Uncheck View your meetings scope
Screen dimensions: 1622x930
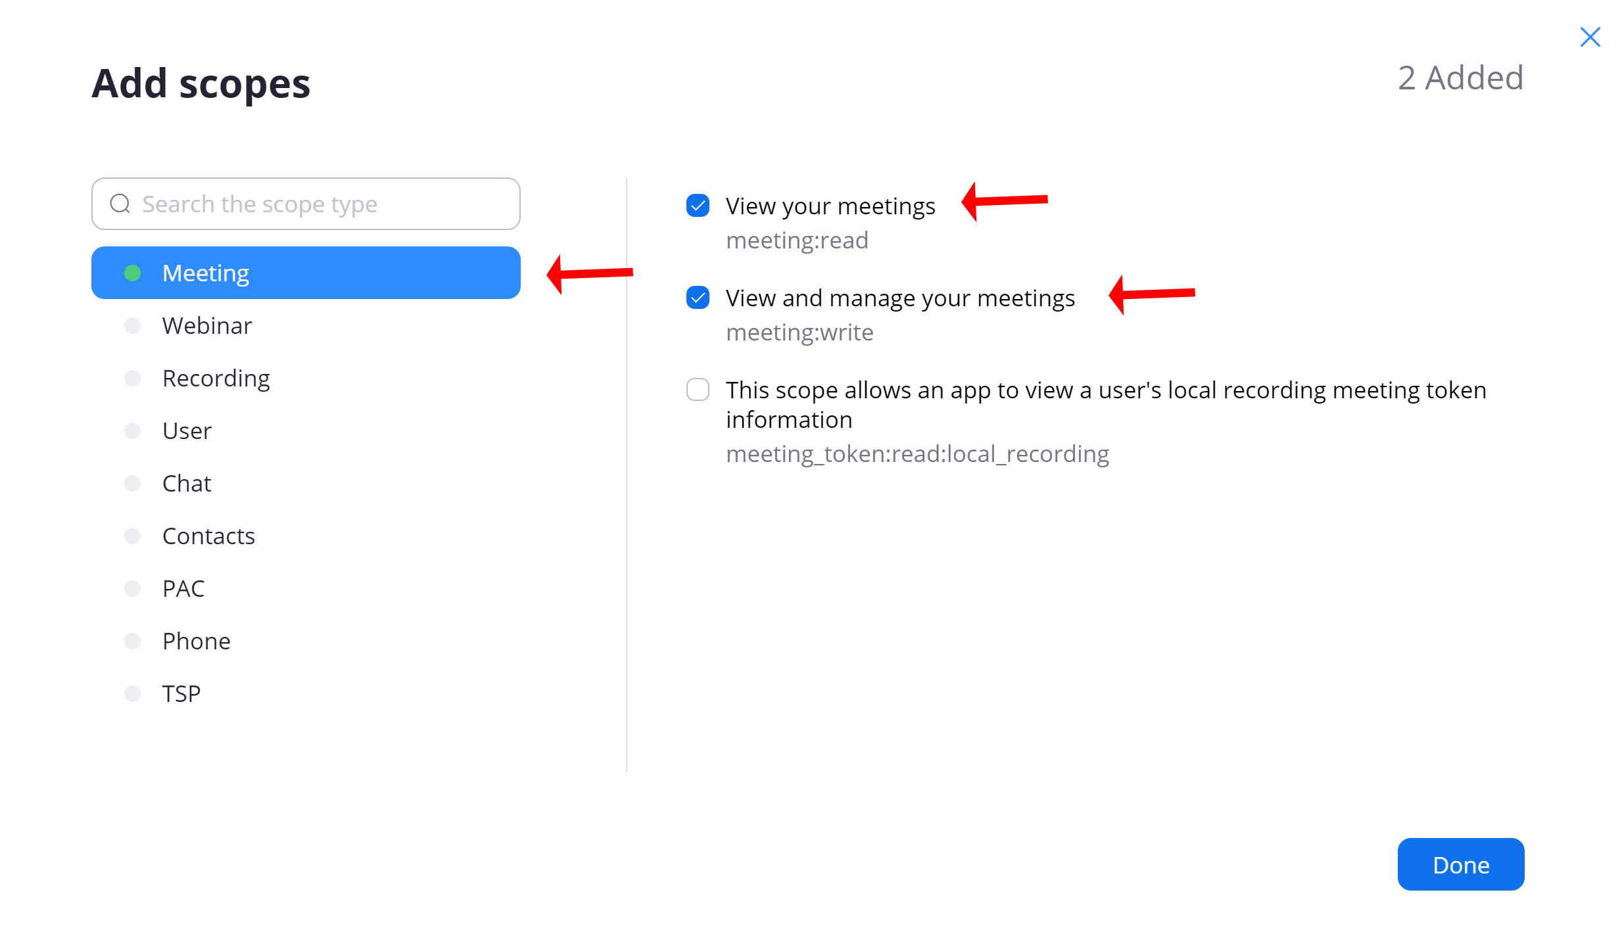tap(698, 205)
